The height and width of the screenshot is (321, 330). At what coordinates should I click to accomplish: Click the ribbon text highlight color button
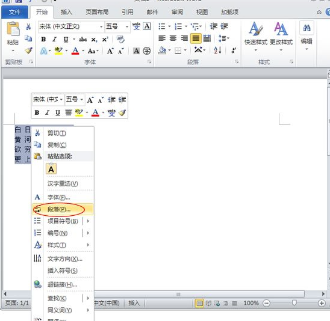58,50
